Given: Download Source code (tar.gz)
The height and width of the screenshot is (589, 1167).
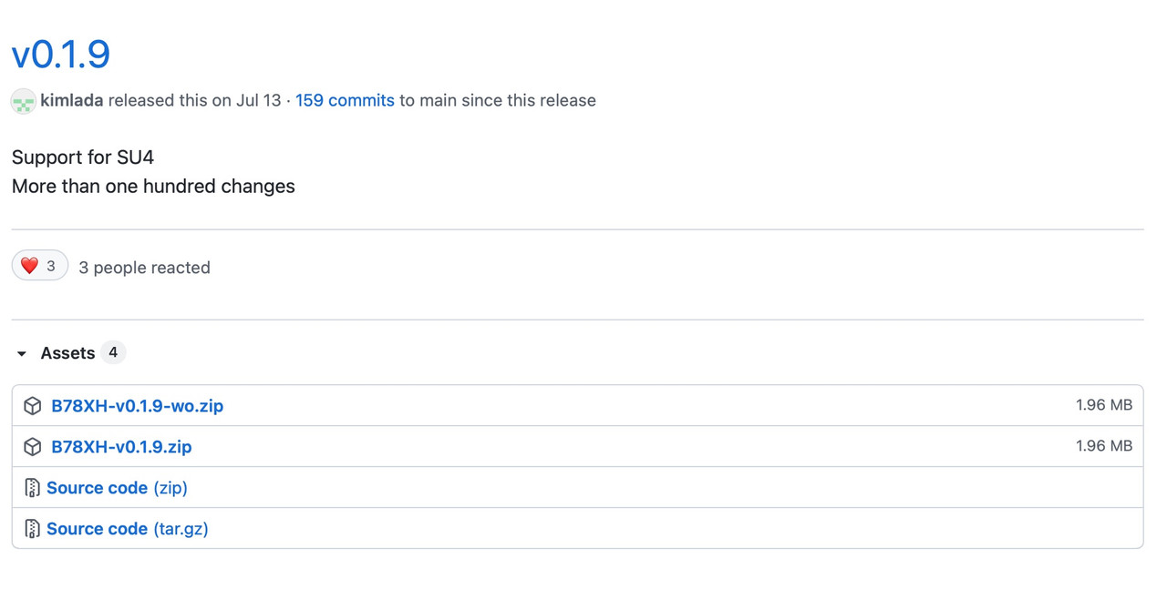Looking at the screenshot, I should [x=128, y=529].
